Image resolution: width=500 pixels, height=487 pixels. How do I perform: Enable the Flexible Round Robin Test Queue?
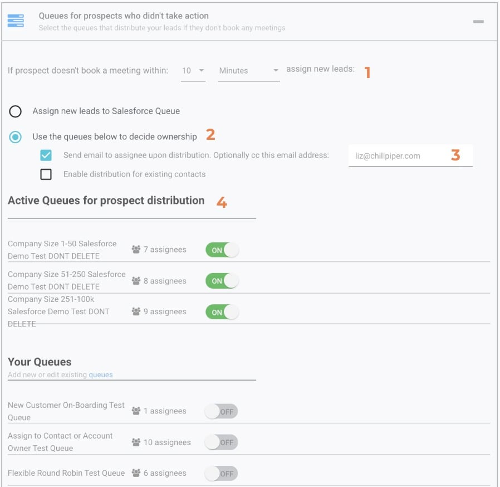pyautogui.click(x=222, y=473)
